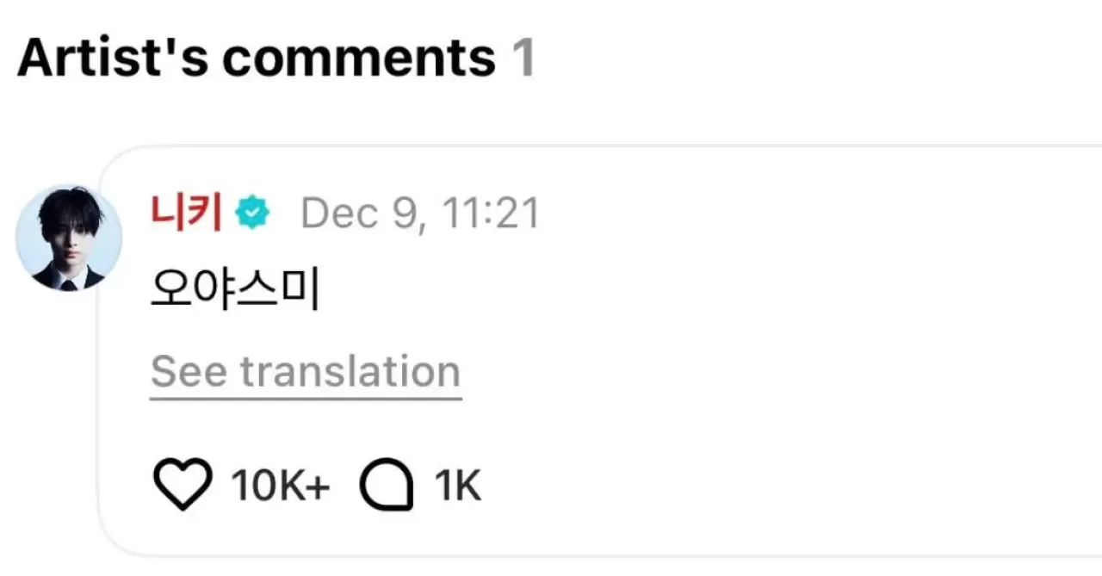Click the blue verified badge beside 니키

254,212
